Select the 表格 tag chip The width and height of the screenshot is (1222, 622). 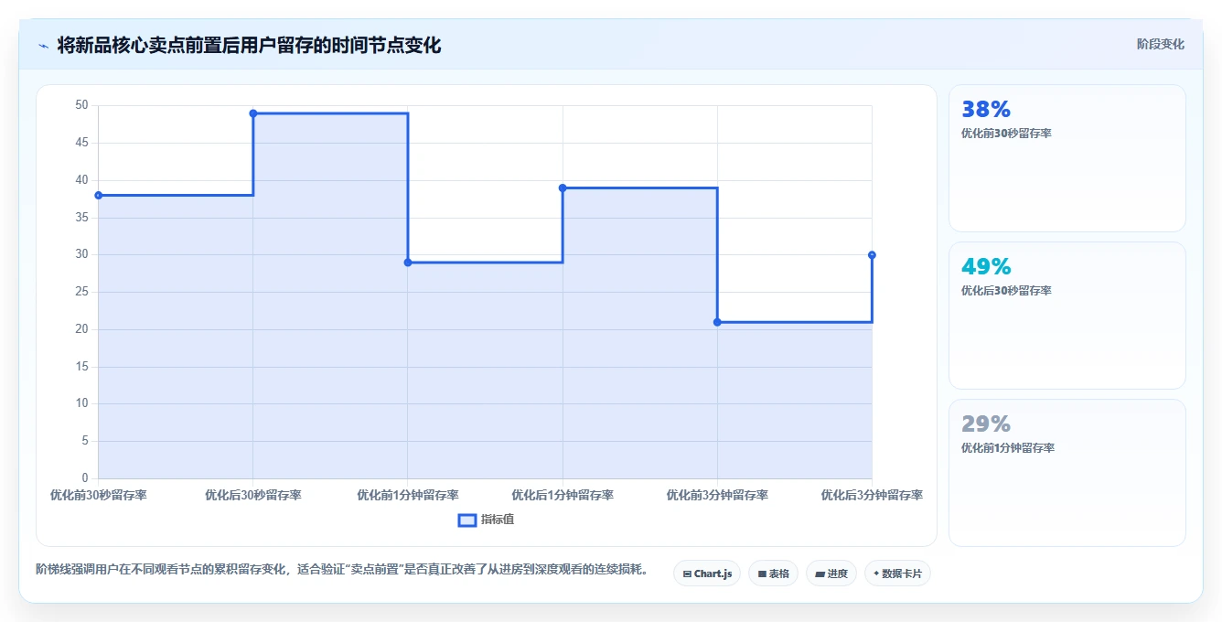pyautogui.click(x=773, y=574)
